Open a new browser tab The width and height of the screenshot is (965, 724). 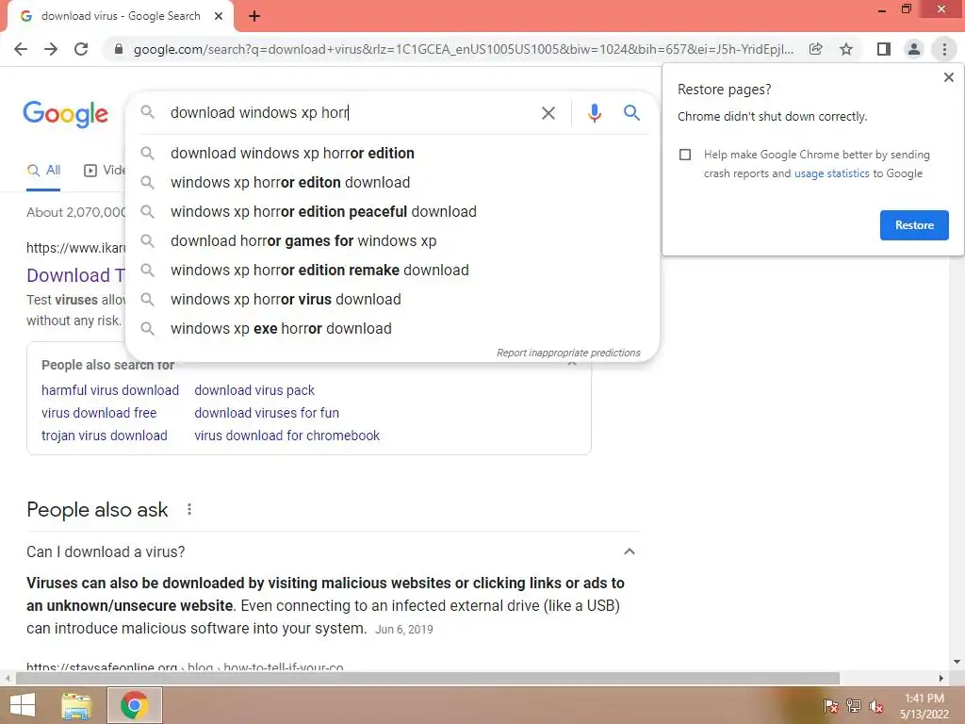254,16
